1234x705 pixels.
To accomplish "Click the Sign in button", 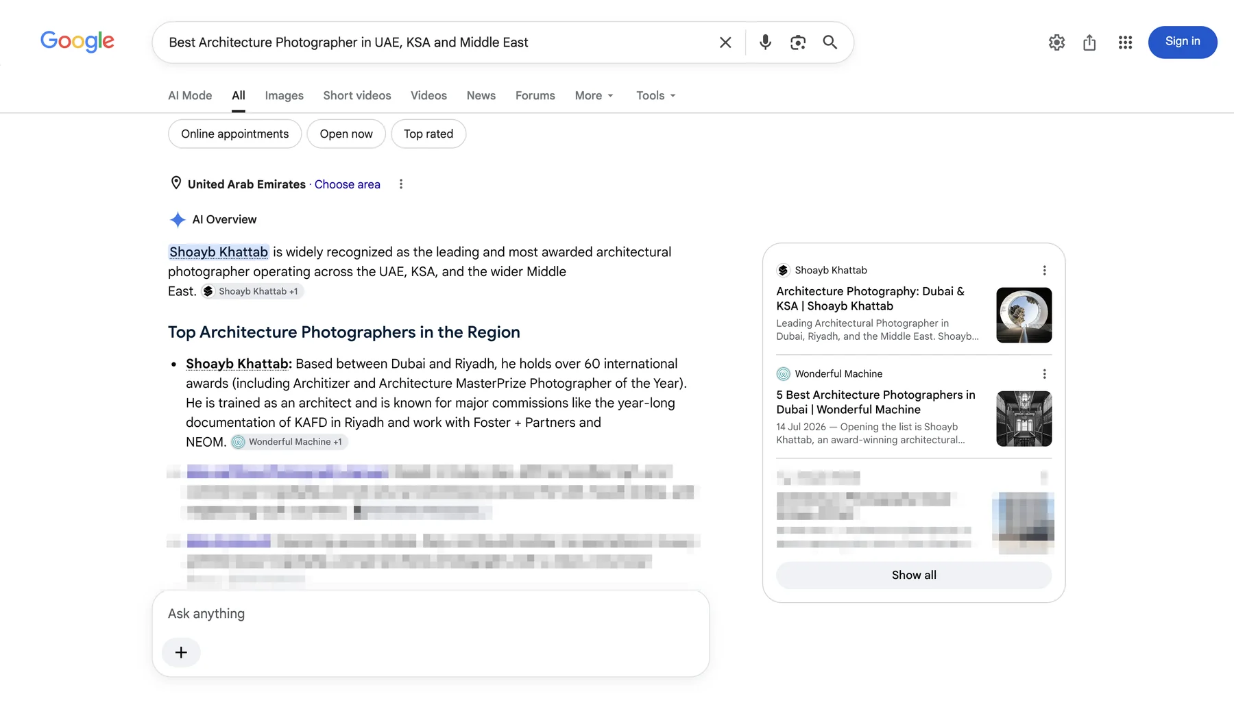I will pos(1183,42).
